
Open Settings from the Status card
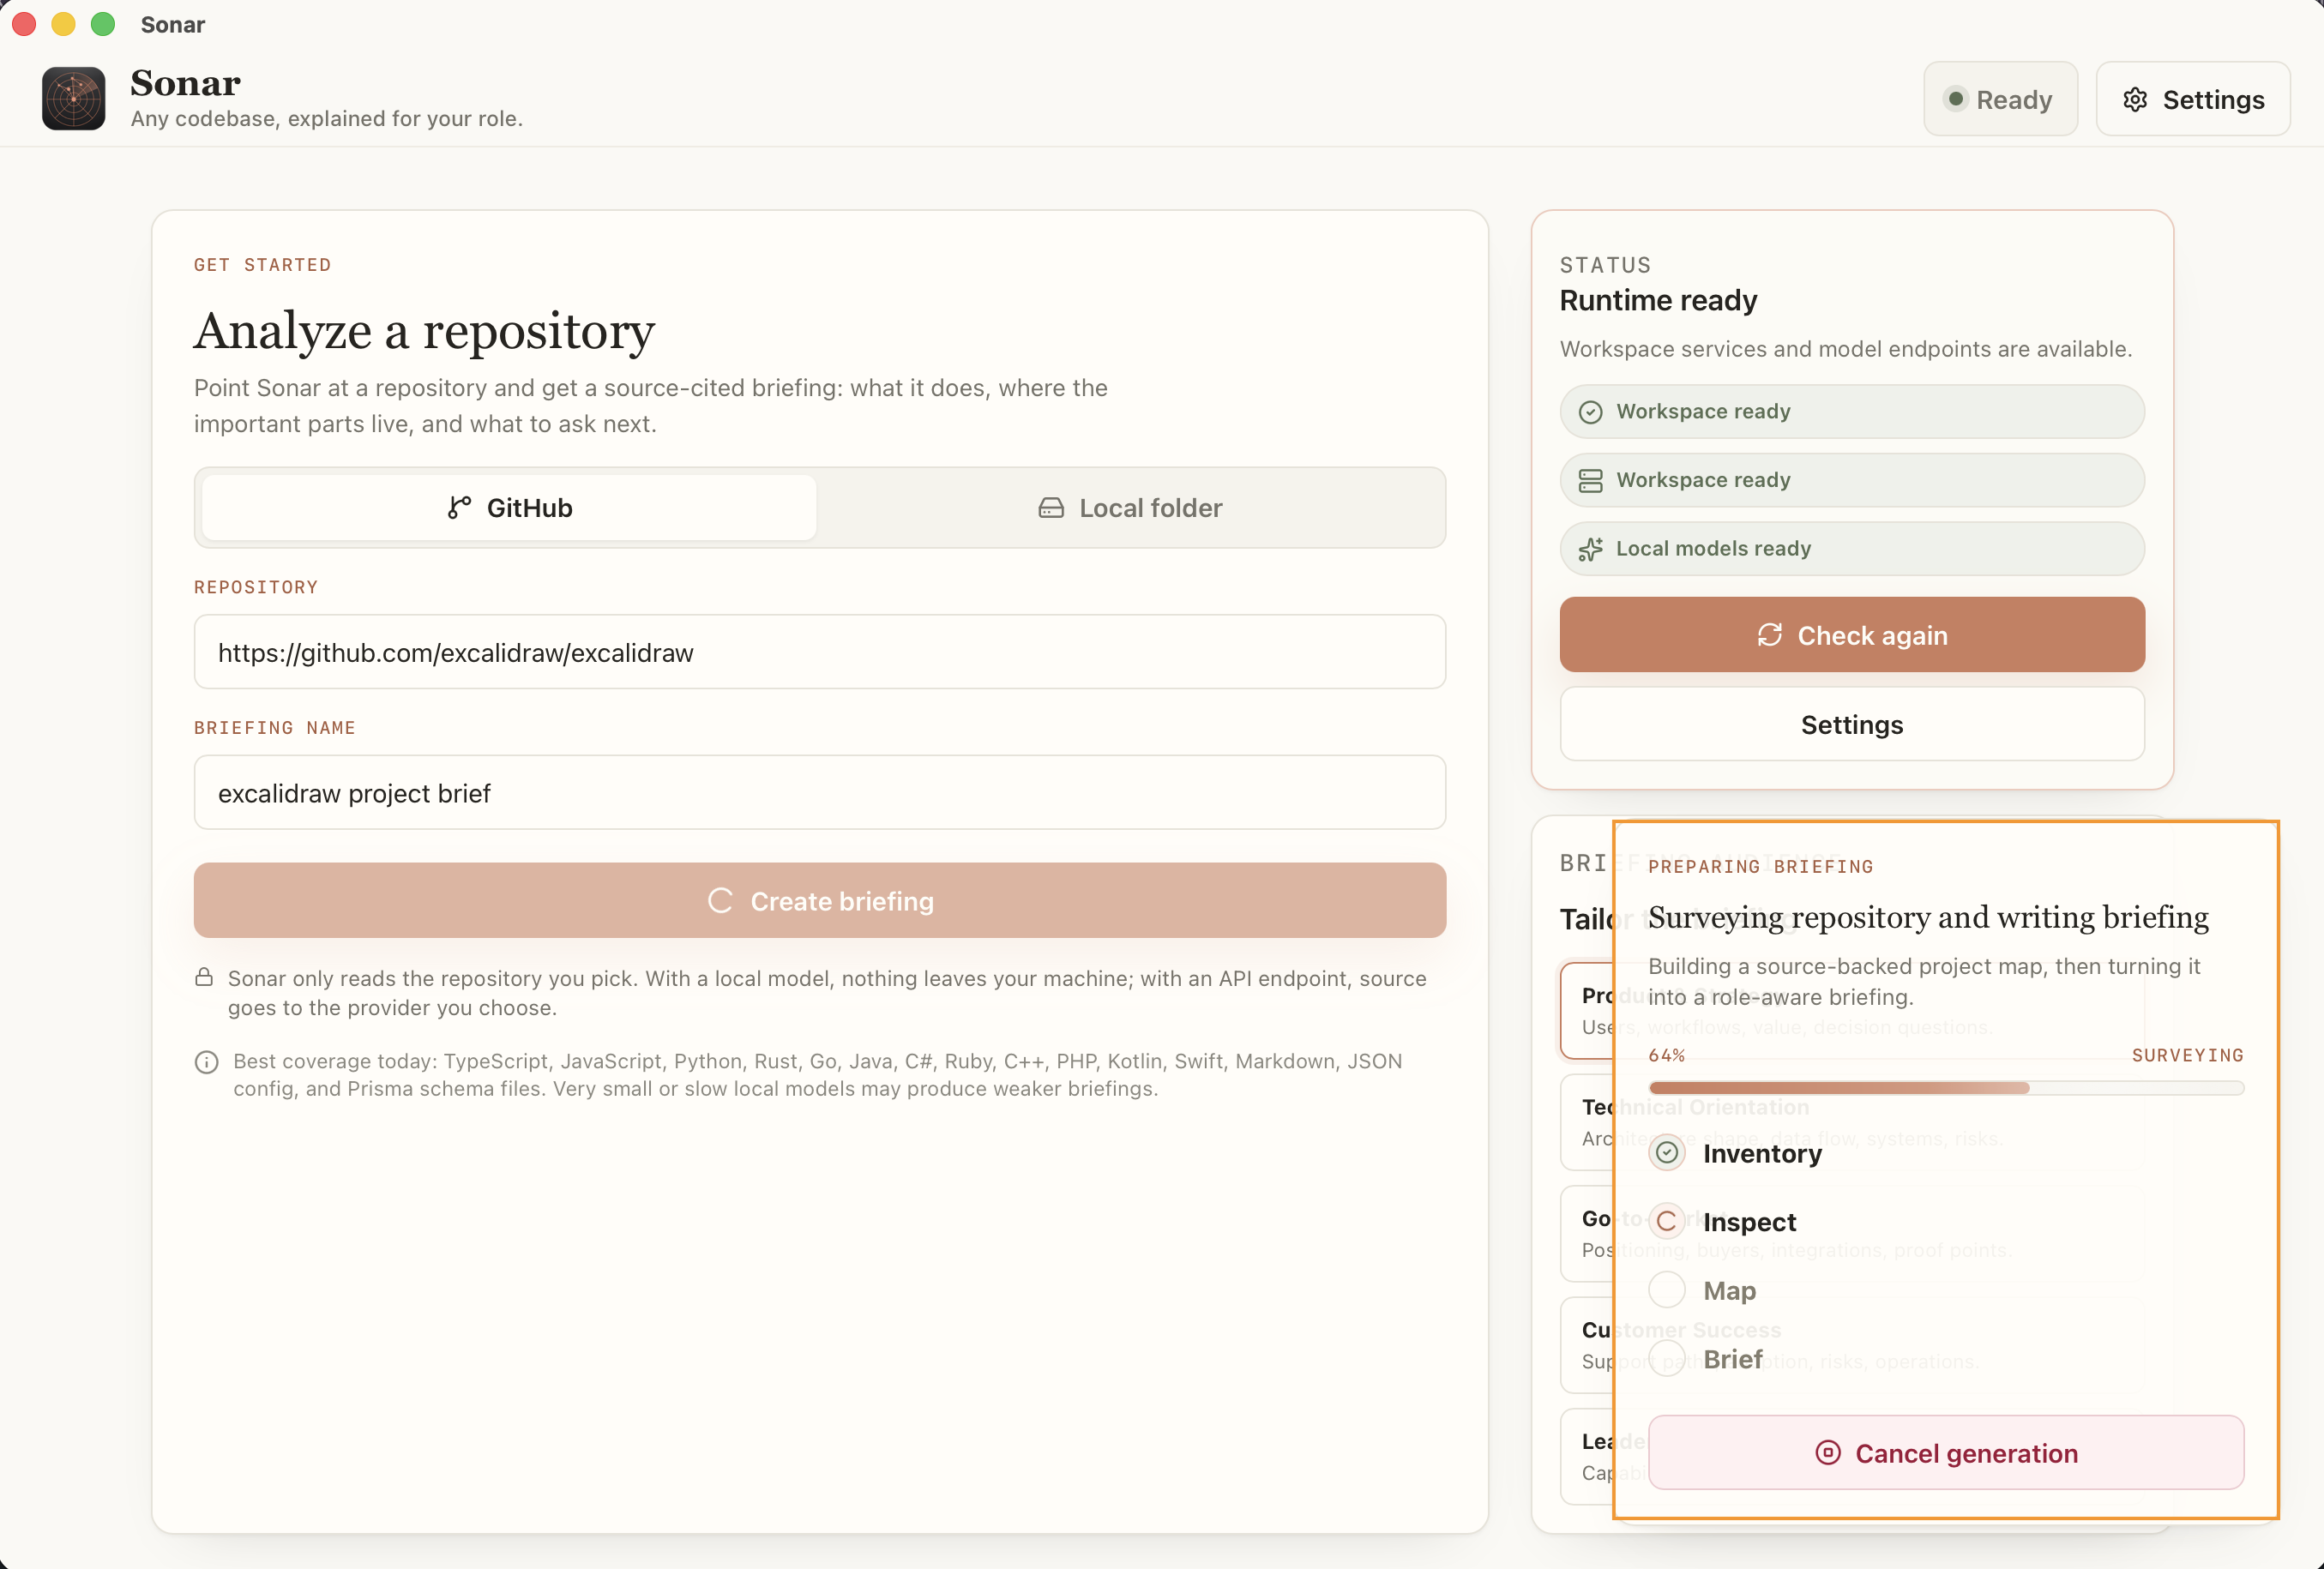pyautogui.click(x=1851, y=724)
